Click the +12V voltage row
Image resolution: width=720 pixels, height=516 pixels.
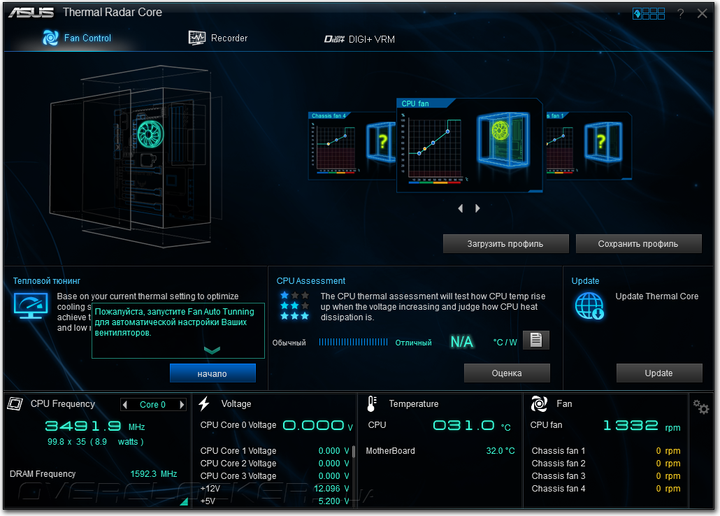click(275, 489)
